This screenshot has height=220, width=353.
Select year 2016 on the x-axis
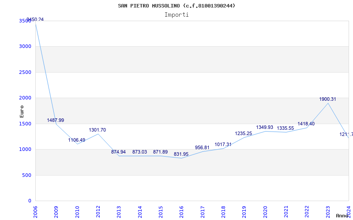pos(182,211)
